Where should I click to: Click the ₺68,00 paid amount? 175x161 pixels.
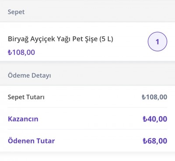click(x=155, y=141)
